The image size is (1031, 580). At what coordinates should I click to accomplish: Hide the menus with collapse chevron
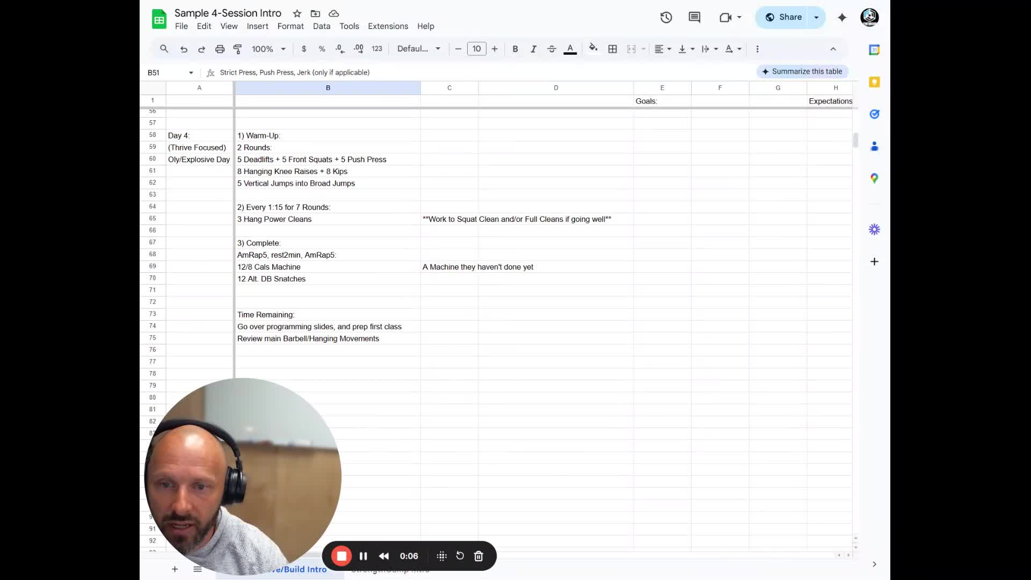click(833, 49)
